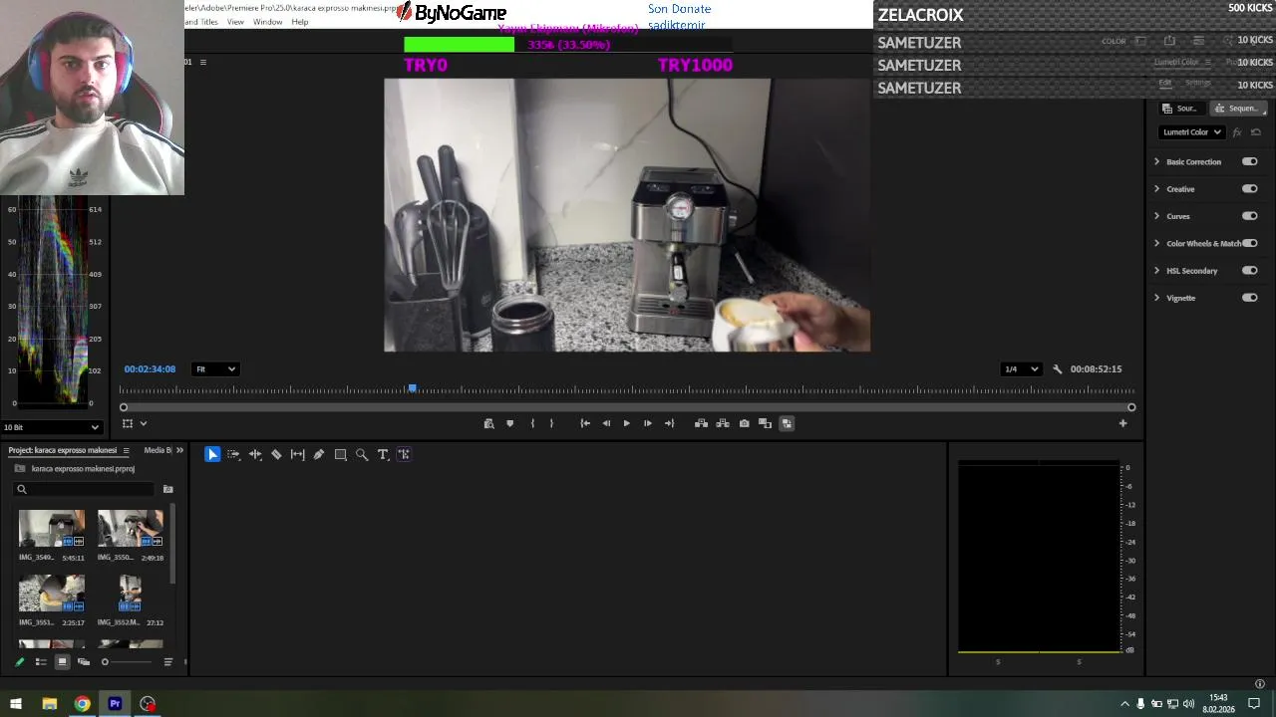Toggle Curves section switch
1276x717 pixels.
[1249, 216]
